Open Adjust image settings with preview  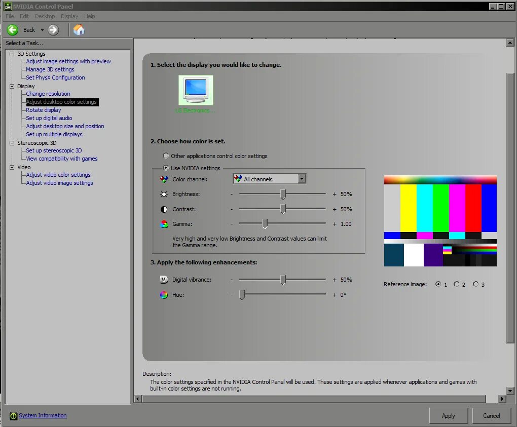pos(68,61)
